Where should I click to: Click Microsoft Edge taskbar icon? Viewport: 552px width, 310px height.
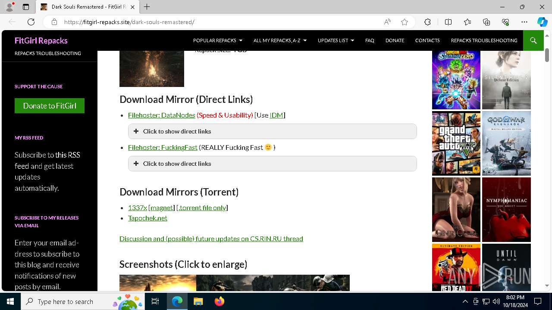(177, 301)
